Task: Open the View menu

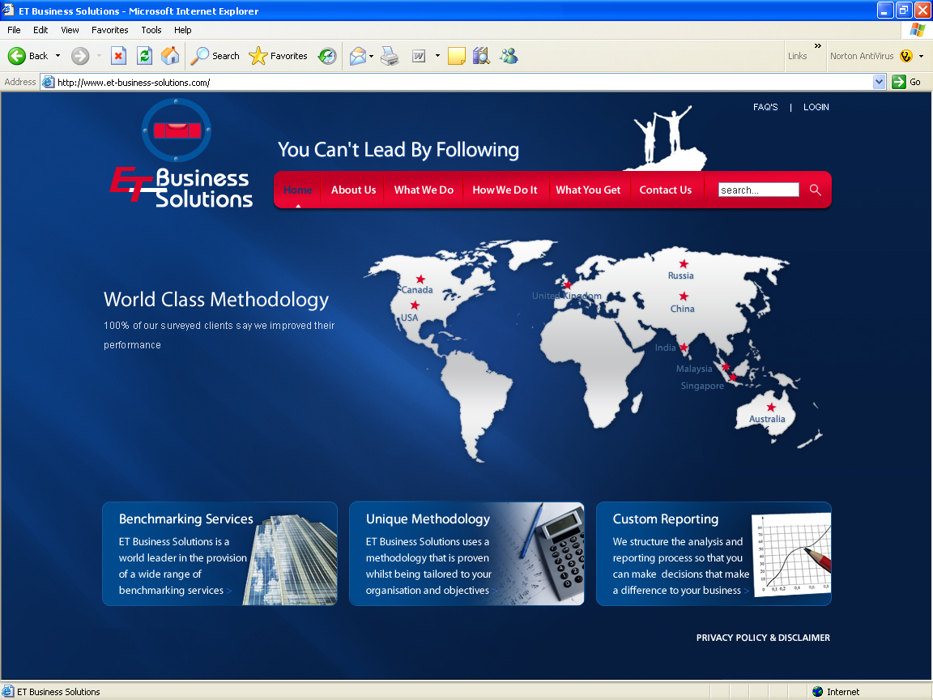Action: (x=70, y=30)
